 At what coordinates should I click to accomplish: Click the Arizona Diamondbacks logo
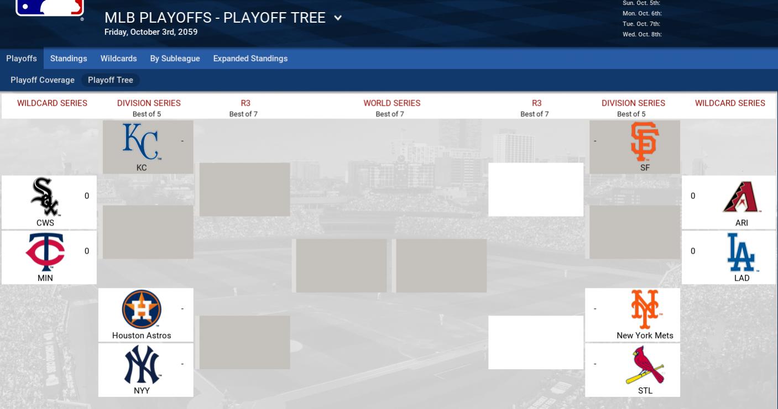point(742,197)
